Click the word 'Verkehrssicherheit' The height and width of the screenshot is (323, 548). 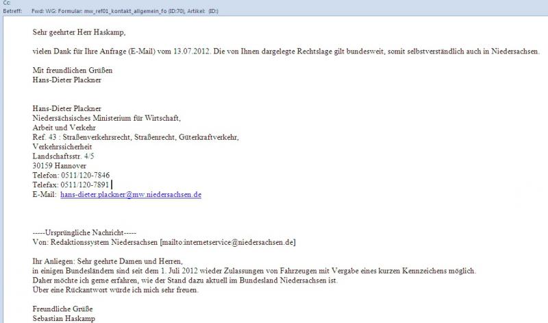point(62,147)
